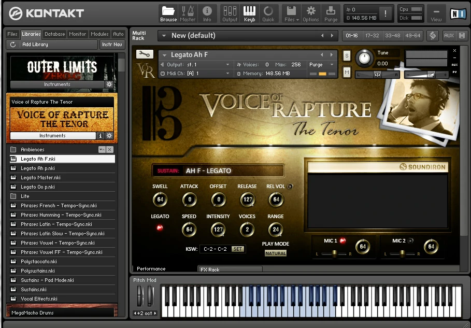The width and height of the screenshot is (471, 328).
Task: Click the panic exclamation button
Action: tap(386, 13)
